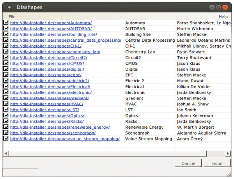Image resolution: width=234 pixels, height=179 pixels.
Task: Open the scenegraph shapes URL
Action: 53,133
